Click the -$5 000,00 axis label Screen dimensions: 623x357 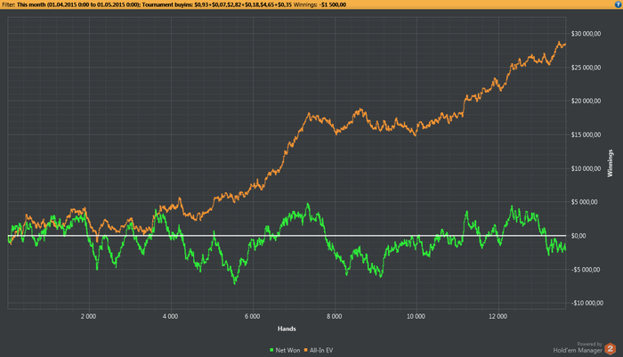pos(586,270)
